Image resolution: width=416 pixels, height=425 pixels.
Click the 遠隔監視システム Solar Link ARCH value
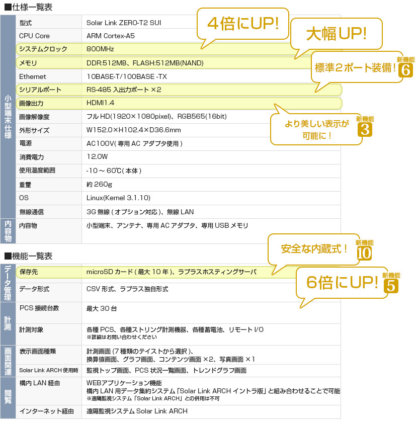click(137, 411)
